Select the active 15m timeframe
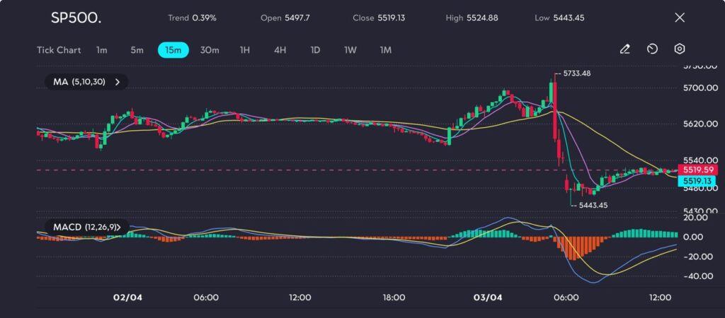Image resolution: width=725 pixels, height=318 pixels. pyautogui.click(x=173, y=50)
